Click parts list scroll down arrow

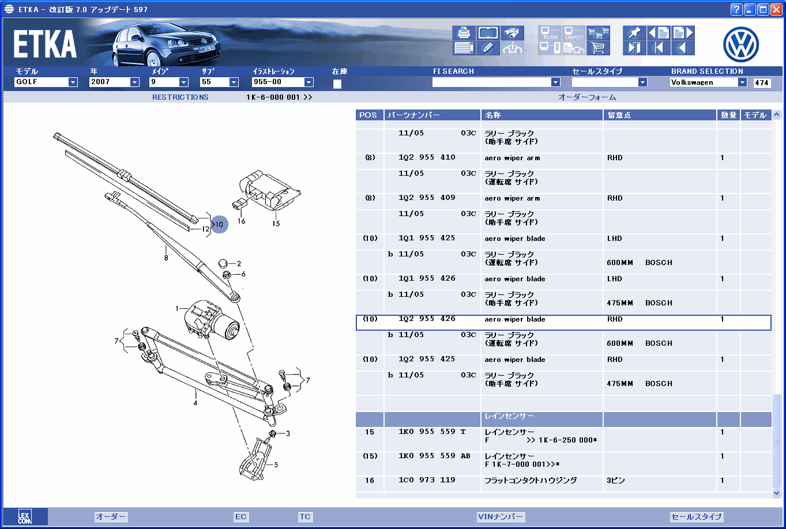(776, 493)
